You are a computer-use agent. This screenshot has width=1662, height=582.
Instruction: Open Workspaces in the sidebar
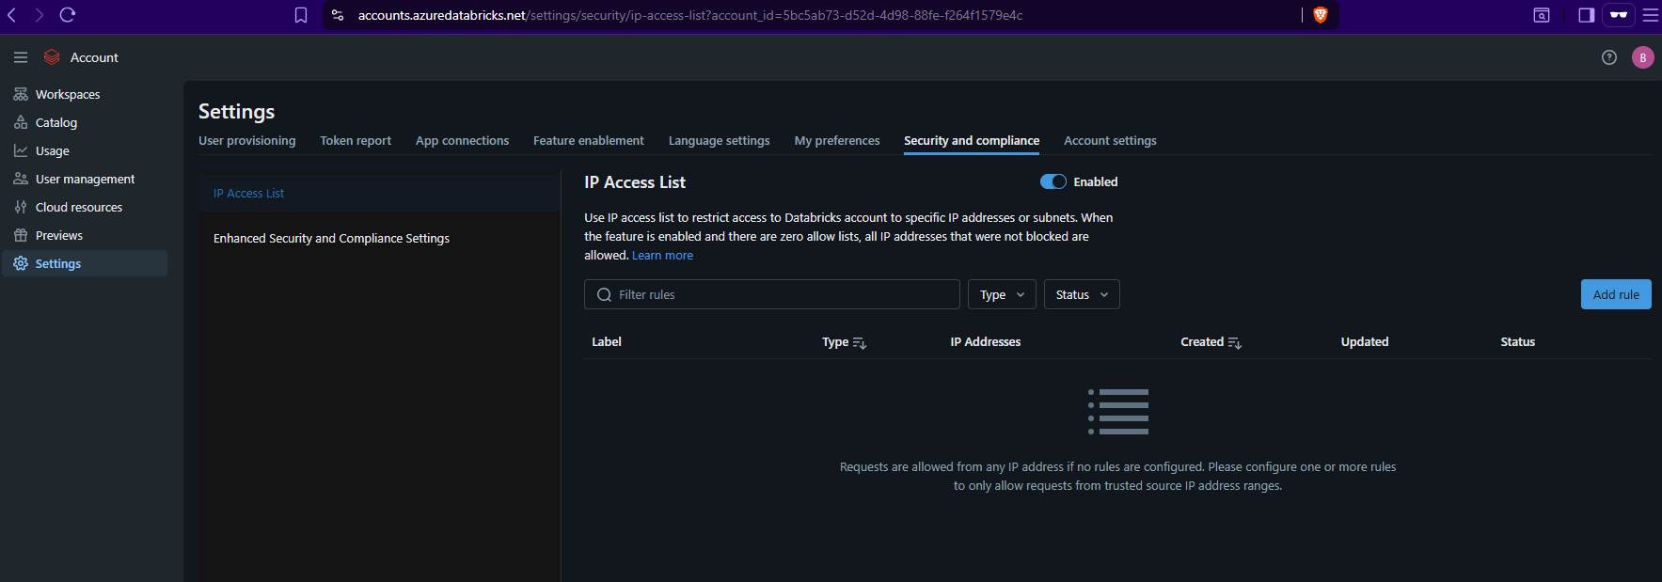pyautogui.click(x=85, y=94)
